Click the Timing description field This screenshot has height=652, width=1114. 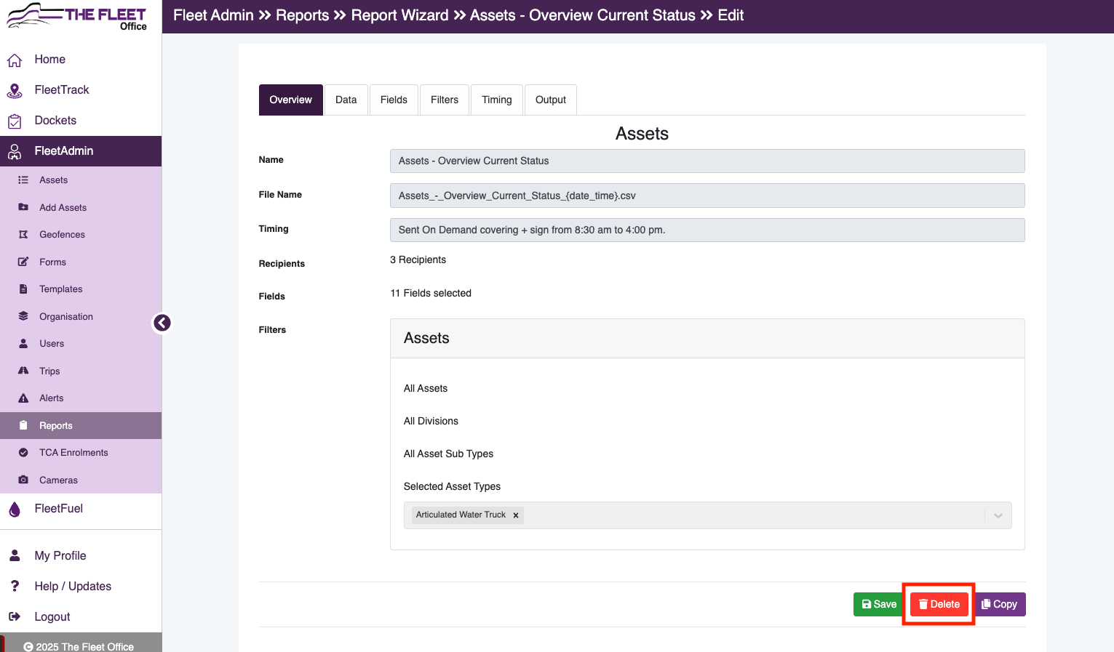coord(707,230)
